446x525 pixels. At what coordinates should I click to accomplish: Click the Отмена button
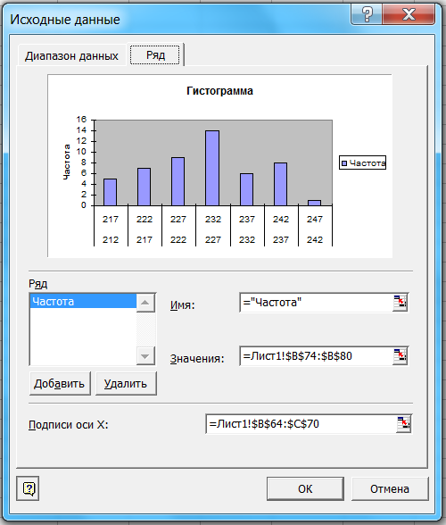390,489
